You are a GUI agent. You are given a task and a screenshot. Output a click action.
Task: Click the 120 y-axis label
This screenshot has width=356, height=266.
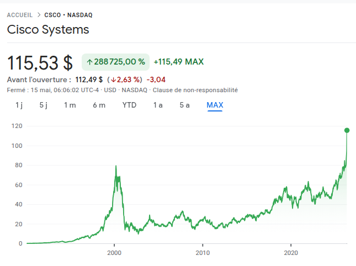click(x=17, y=126)
